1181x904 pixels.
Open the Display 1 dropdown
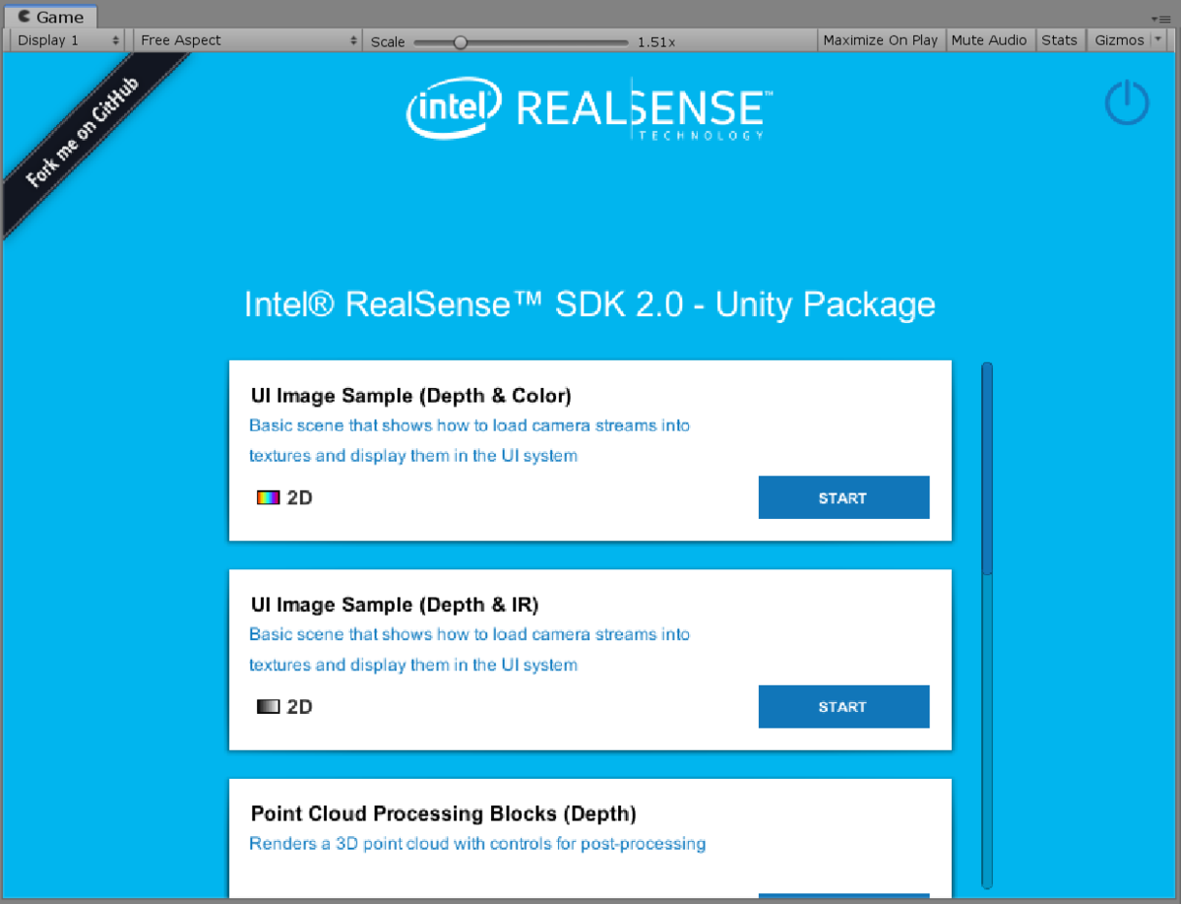pos(68,40)
